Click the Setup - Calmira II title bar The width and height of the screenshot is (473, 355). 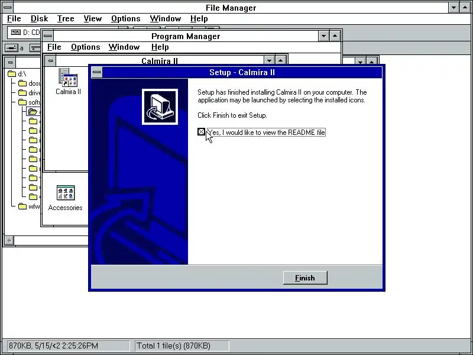pos(242,72)
